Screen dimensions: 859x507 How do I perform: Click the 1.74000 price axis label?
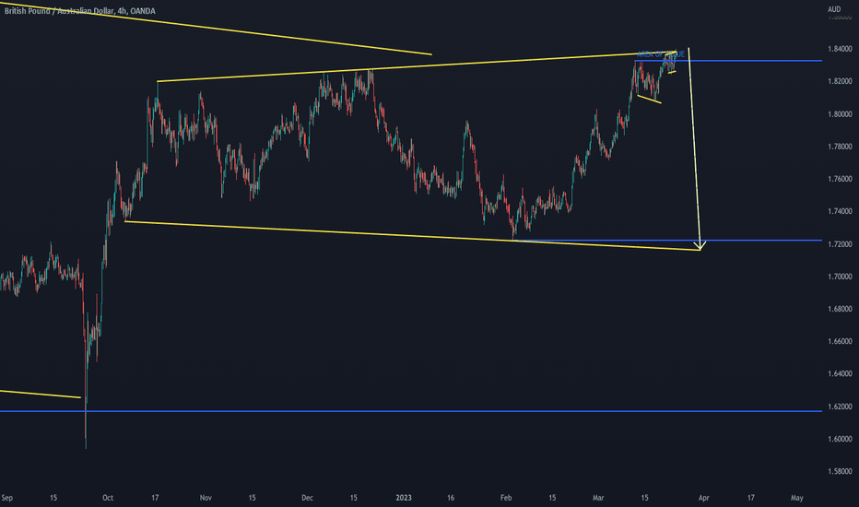[840, 211]
